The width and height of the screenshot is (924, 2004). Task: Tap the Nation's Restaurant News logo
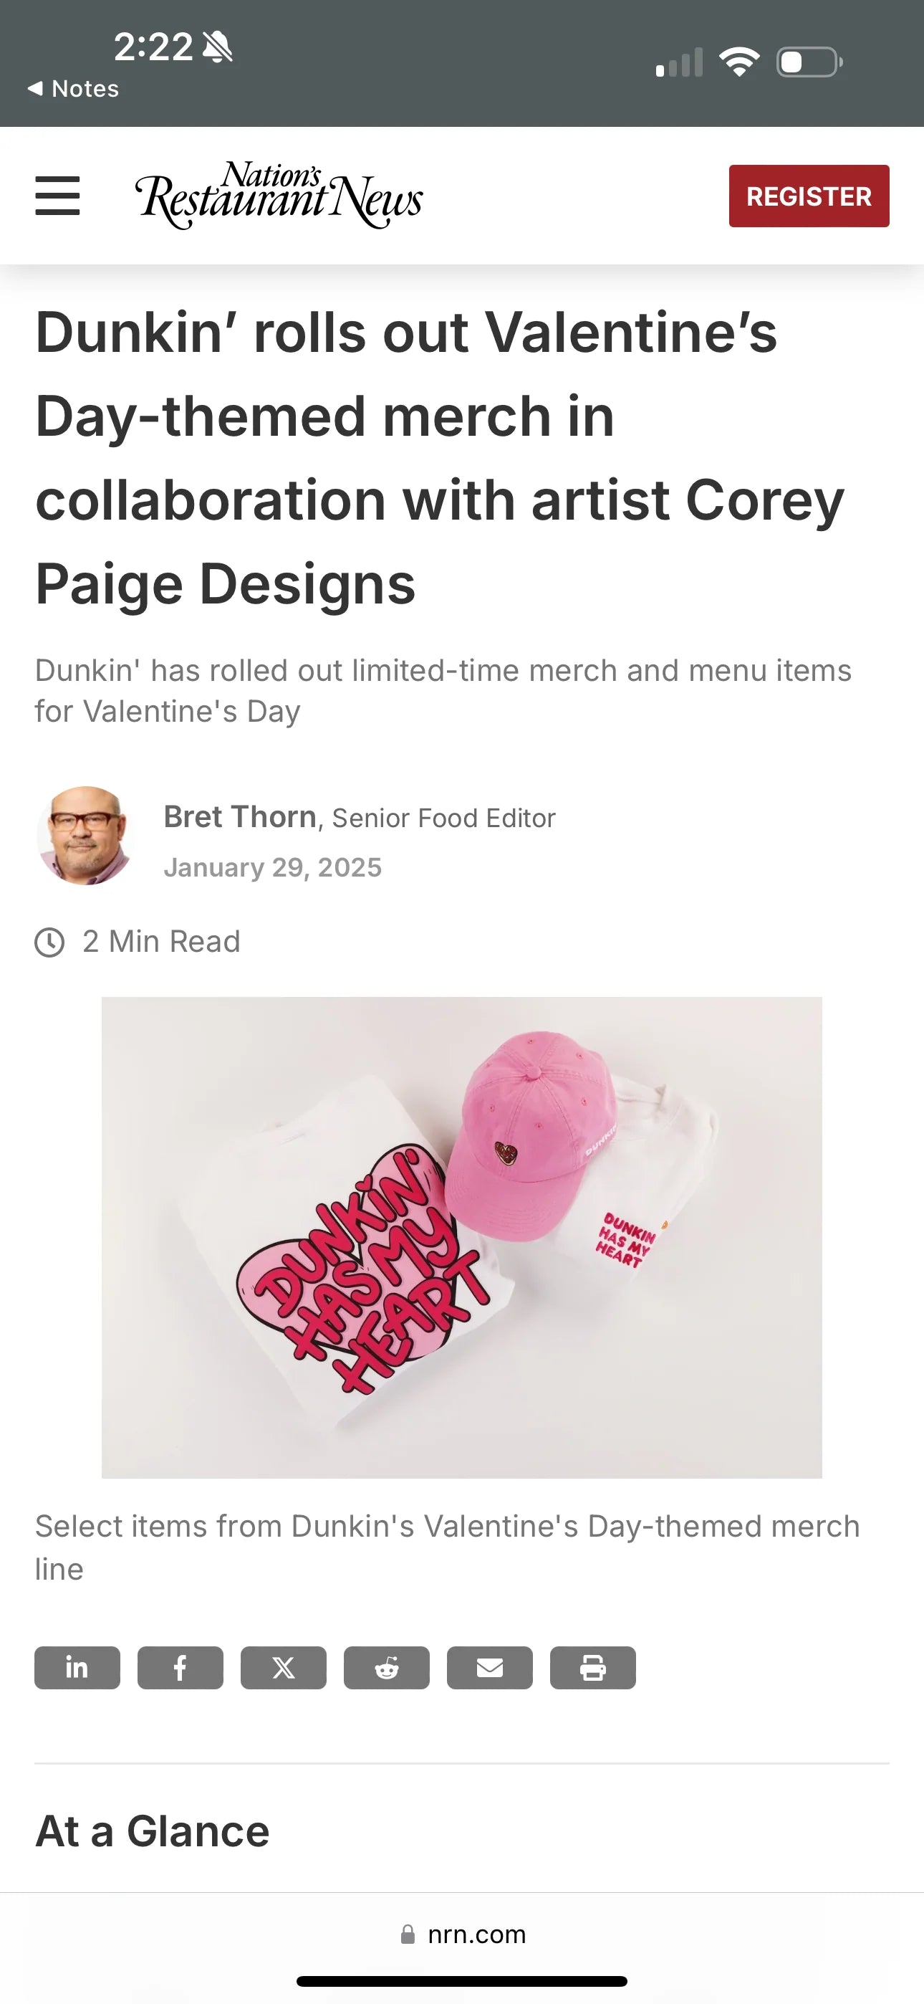pyautogui.click(x=279, y=195)
